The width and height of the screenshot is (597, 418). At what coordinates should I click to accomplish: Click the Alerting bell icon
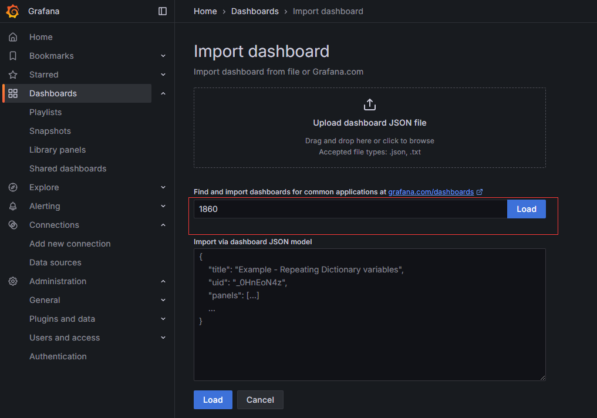pos(13,206)
